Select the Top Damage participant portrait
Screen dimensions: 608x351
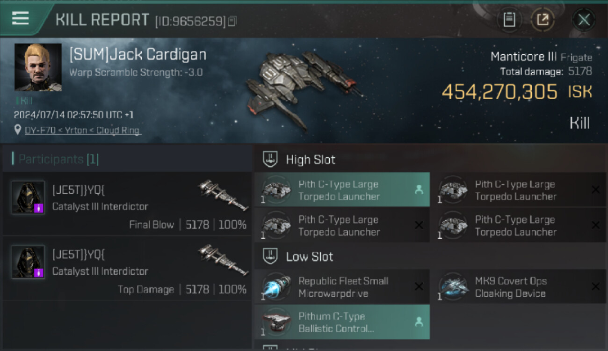click(x=28, y=263)
